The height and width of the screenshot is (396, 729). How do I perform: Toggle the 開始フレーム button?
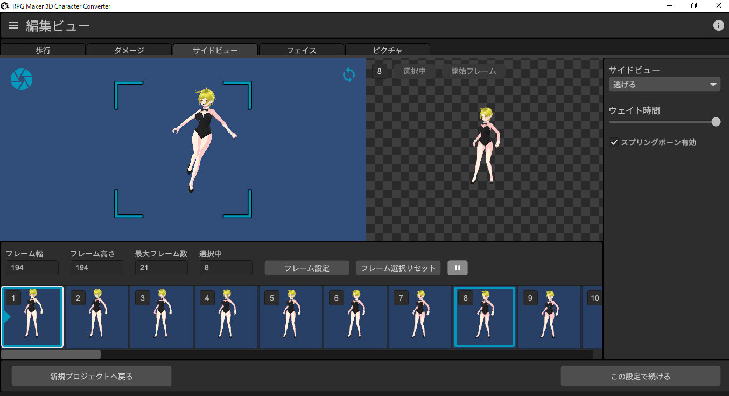[x=474, y=71]
